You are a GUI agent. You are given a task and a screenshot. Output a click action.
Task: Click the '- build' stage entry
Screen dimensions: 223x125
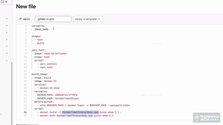(x=39, y=43)
